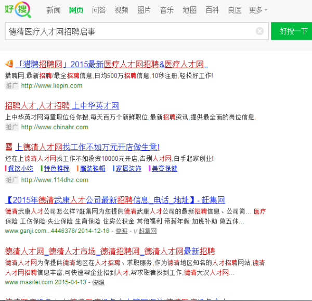Click the 推广 tag beside chinahr.com
312x301 pixels.
11,127
